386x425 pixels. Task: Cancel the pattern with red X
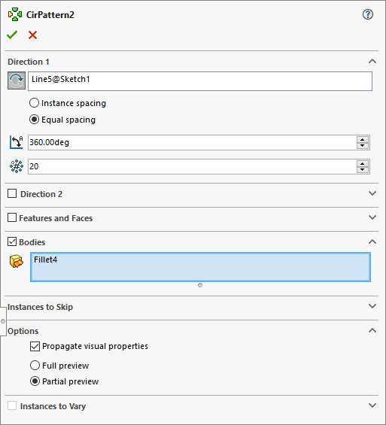pos(32,35)
